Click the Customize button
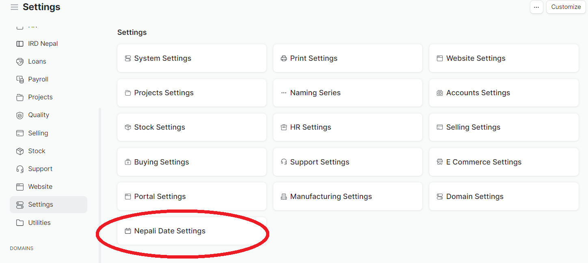This screenshot has height=263, width=588. [566, 7]
